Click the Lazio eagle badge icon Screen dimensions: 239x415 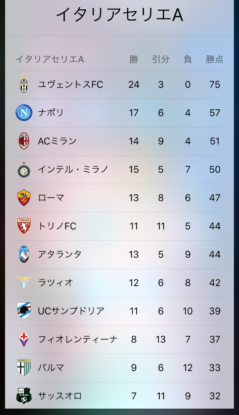point(24,282)
